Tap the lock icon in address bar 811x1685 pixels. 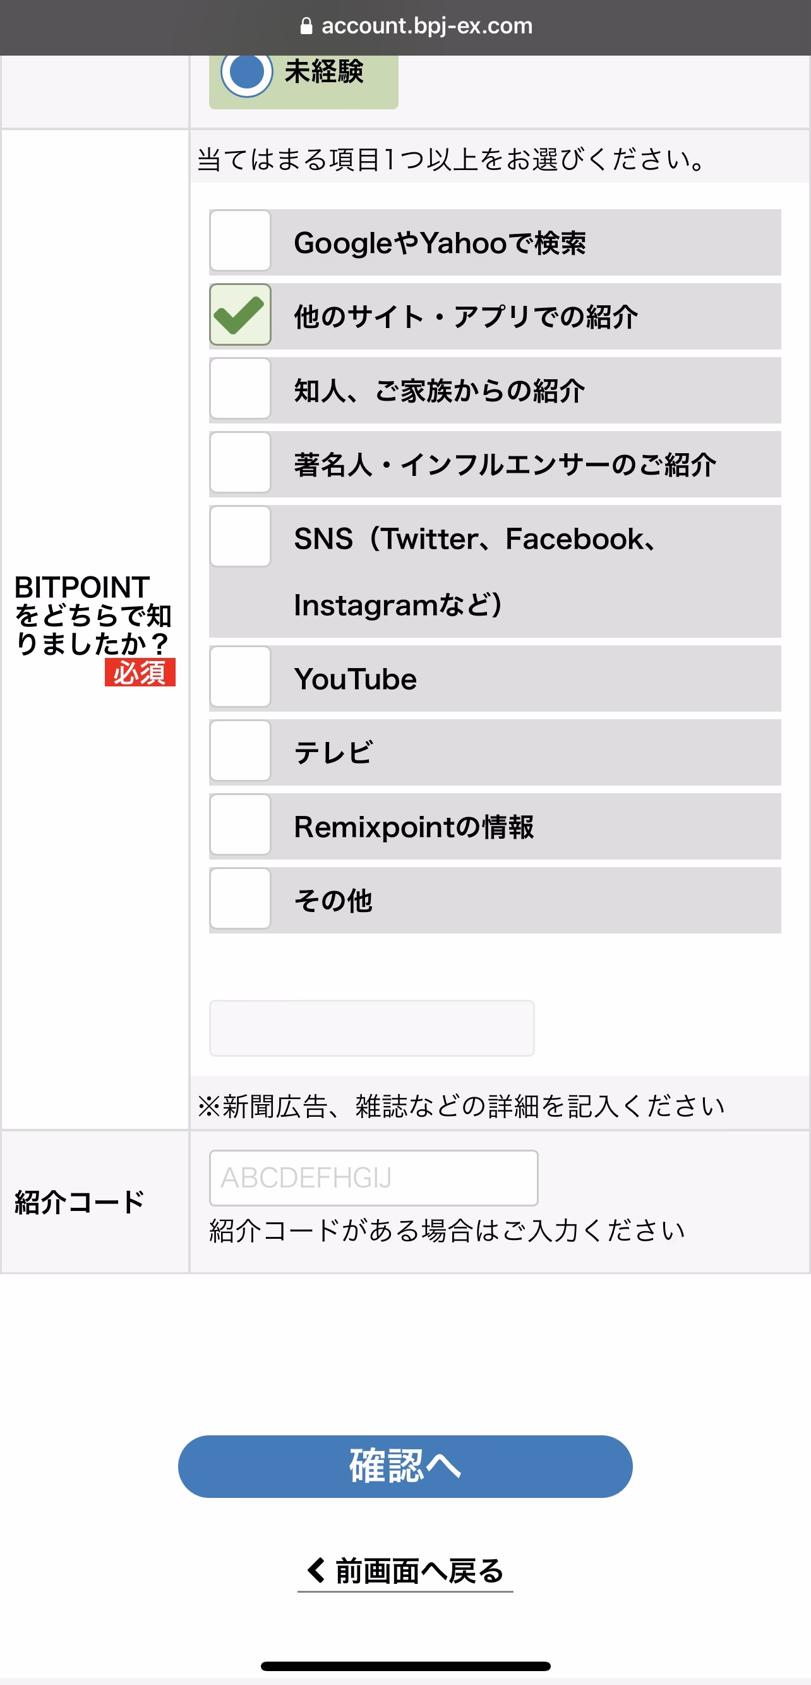pyautogui.click(x=306, y=25)
